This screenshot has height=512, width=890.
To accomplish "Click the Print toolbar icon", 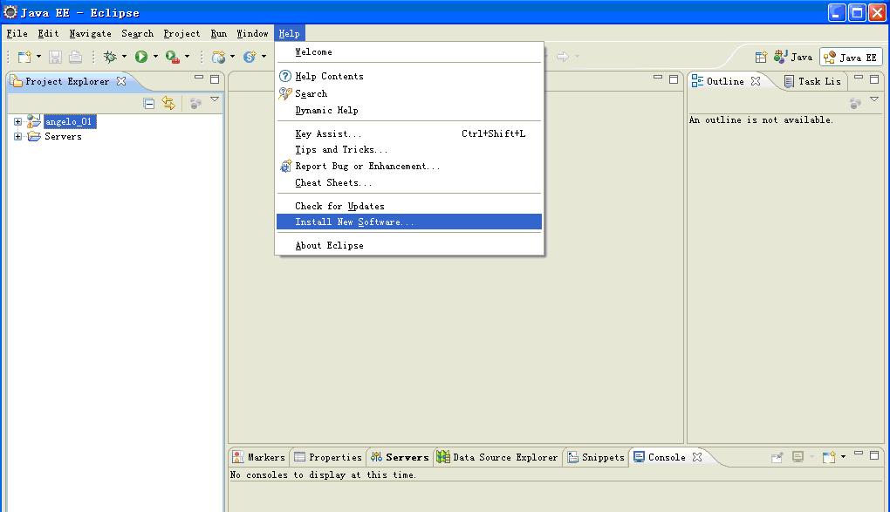I will [x=75, y=57].
